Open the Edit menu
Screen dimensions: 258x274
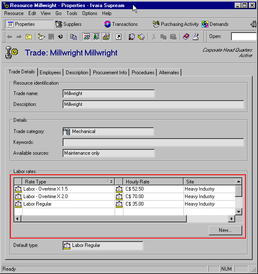[32, 13]
